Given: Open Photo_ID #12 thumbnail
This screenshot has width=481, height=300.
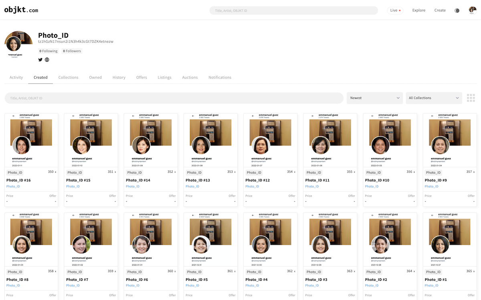Looking at the screenshot, I should pos(270,140).
